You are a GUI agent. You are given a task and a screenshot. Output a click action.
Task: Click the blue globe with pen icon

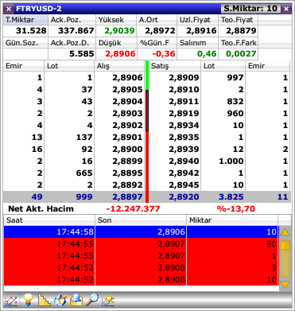coord(60,300)
